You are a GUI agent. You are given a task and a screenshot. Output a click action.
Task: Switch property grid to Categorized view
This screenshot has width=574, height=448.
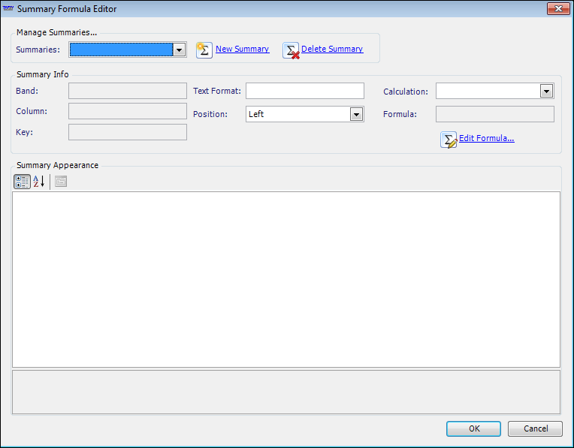pos(22,182)
